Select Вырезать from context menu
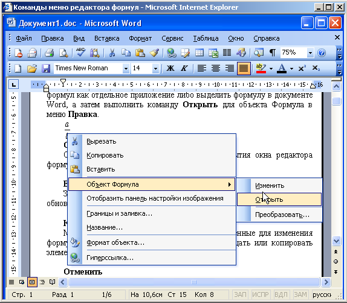Image resolution: width=347 pixels, height=303 pixels. [x=152, y=141]
